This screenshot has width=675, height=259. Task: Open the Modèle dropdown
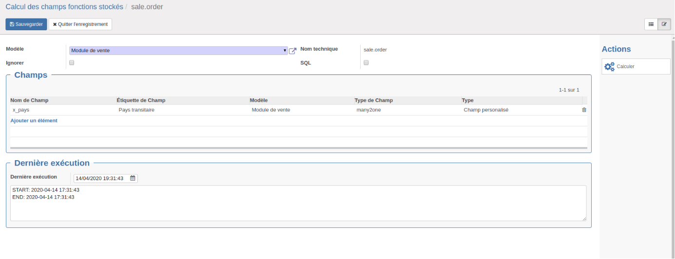tap(178, 51)
